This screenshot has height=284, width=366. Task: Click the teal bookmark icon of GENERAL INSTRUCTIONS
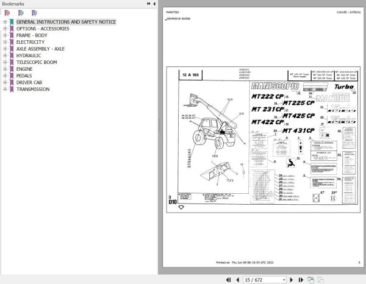coord(12,22)
